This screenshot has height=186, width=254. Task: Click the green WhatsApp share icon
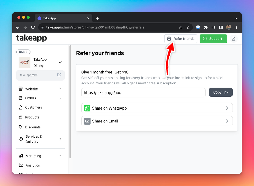pyautogui.click(x=87, y=108)
